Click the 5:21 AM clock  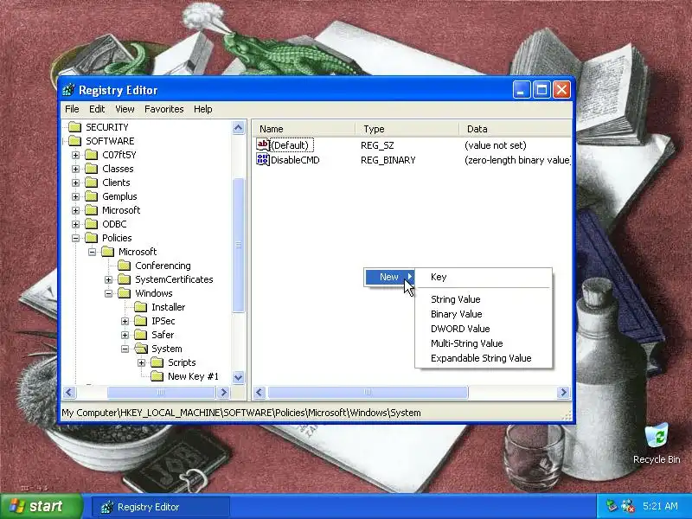click(x=660, y=506)
